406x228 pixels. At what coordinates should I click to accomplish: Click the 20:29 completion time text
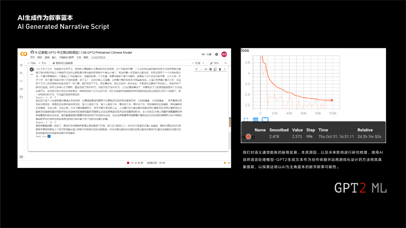point(162,163)
